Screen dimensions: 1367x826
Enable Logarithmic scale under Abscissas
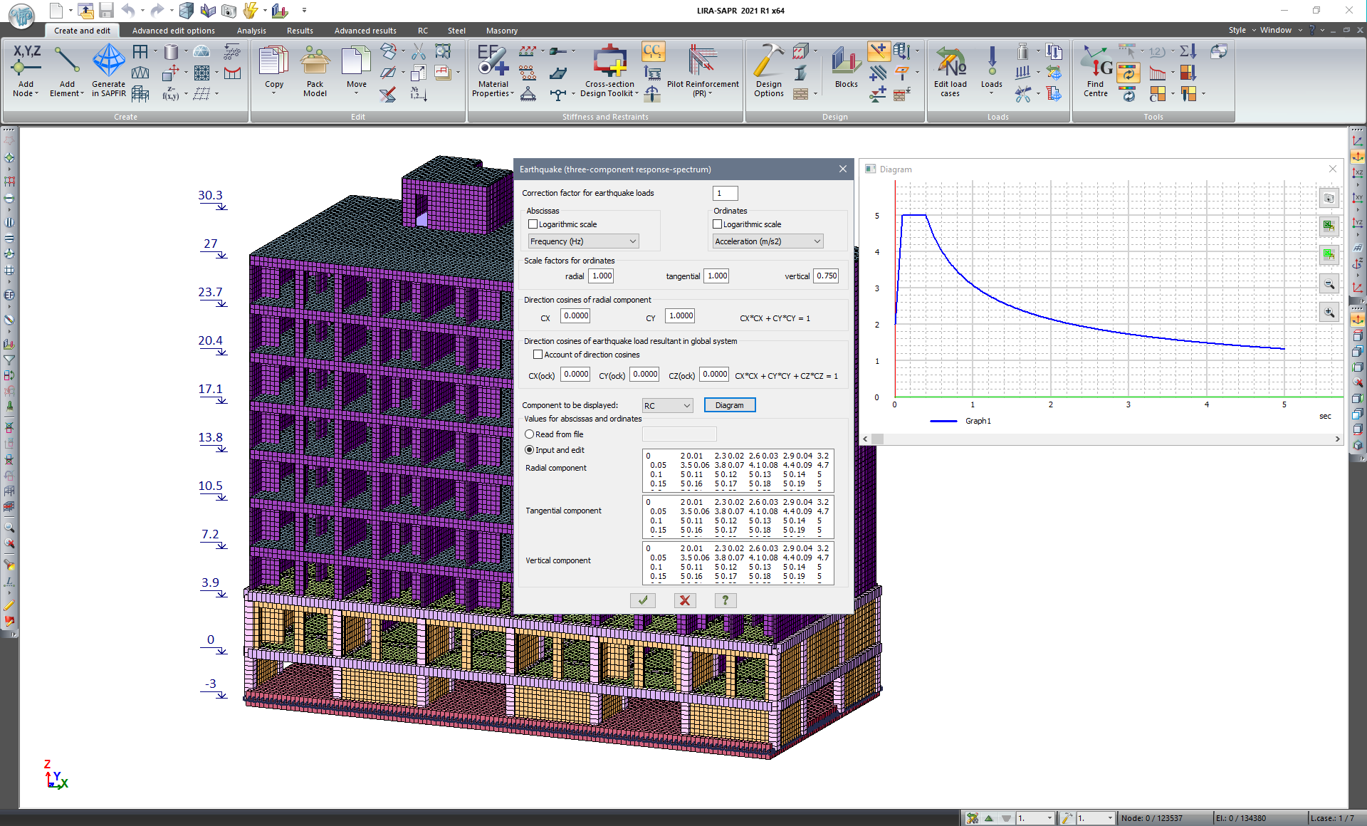(533, 224)
